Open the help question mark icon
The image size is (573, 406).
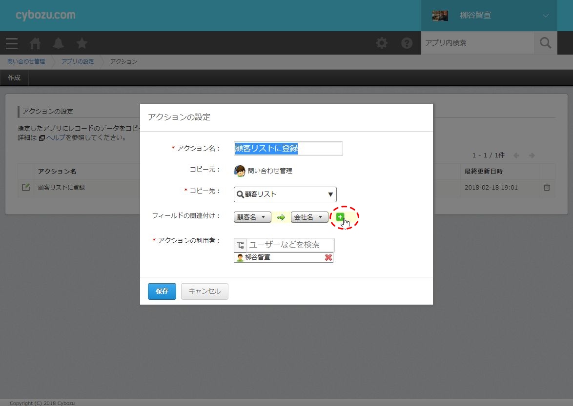[407, 43]
